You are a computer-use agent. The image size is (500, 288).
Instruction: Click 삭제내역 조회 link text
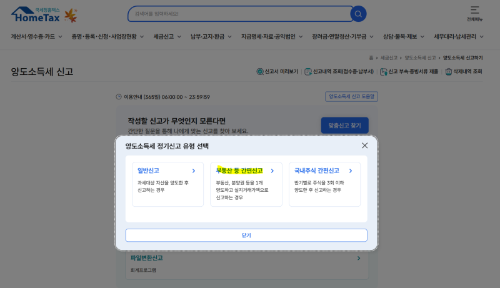click(467, 72)
